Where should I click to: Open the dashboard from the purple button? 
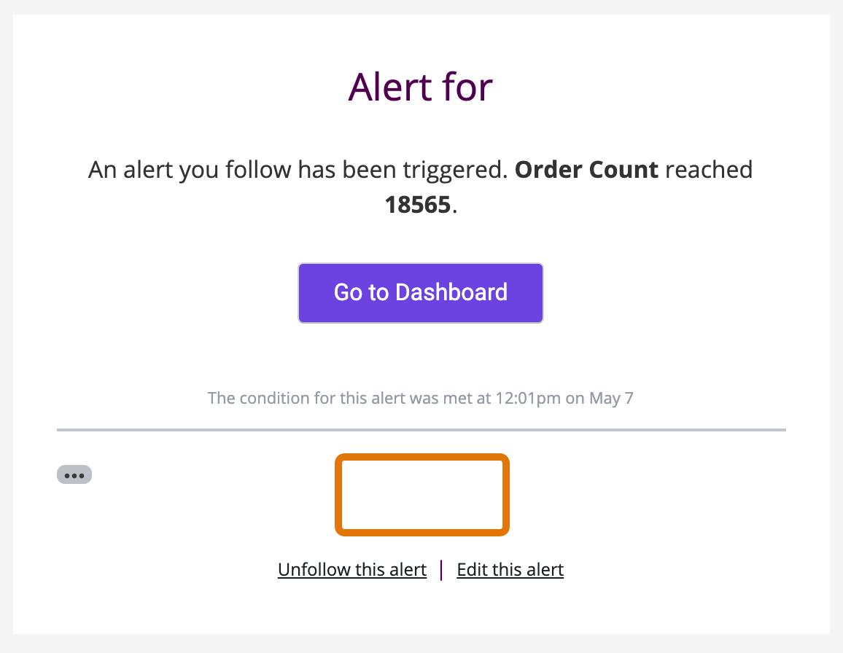click(420, 292)
